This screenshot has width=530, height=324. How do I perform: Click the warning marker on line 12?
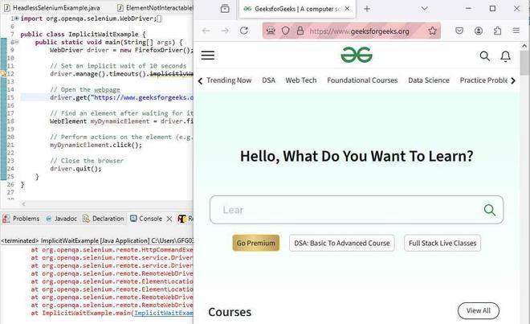pyautogui.click(x=3, y=73)
